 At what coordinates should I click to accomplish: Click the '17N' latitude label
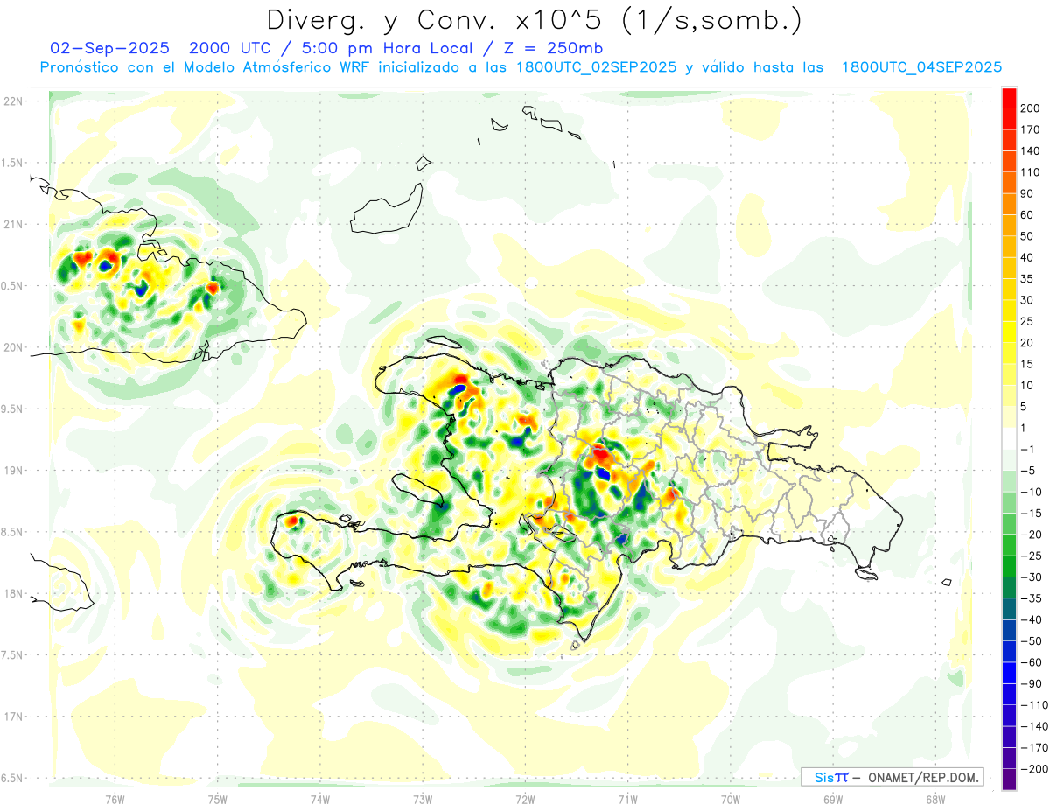tap(13, 717)
